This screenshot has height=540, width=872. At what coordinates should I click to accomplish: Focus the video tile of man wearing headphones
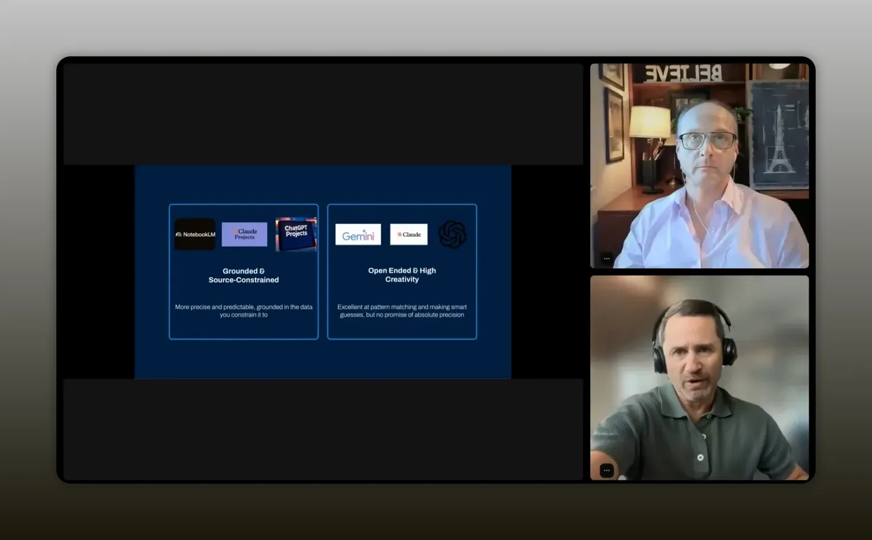[699, 377]
